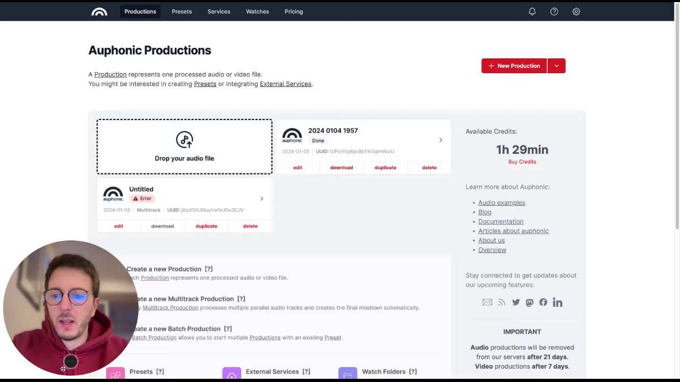Click the Auphonic logo in the navbar

coord(99,12)
